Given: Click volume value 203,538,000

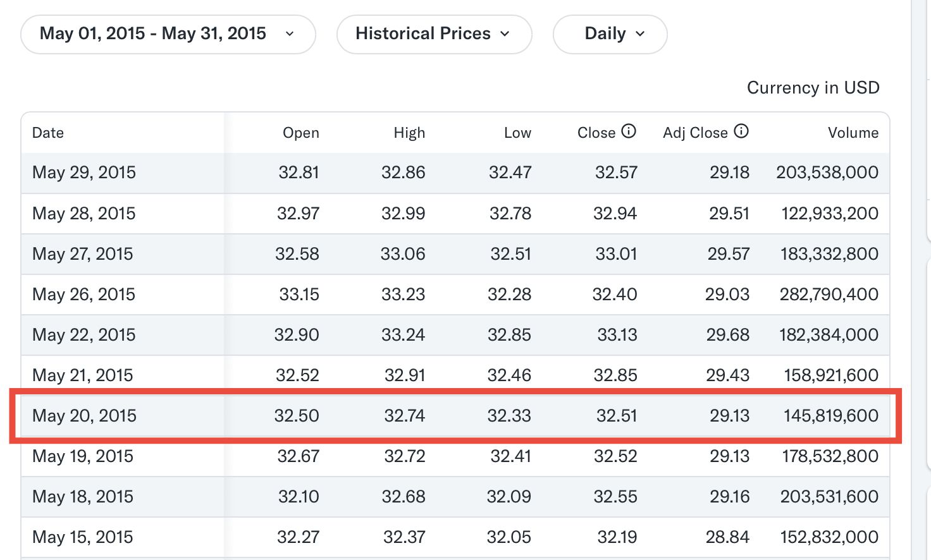Looking at the screenshot, I should pos(827,173).
